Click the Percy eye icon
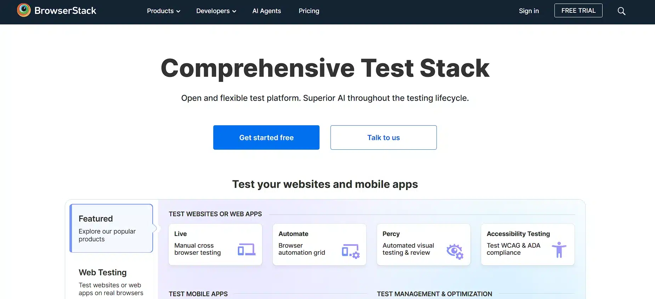The height and width of the screenshot is (299, 655). pyautogui.click(x=455, y=252)
